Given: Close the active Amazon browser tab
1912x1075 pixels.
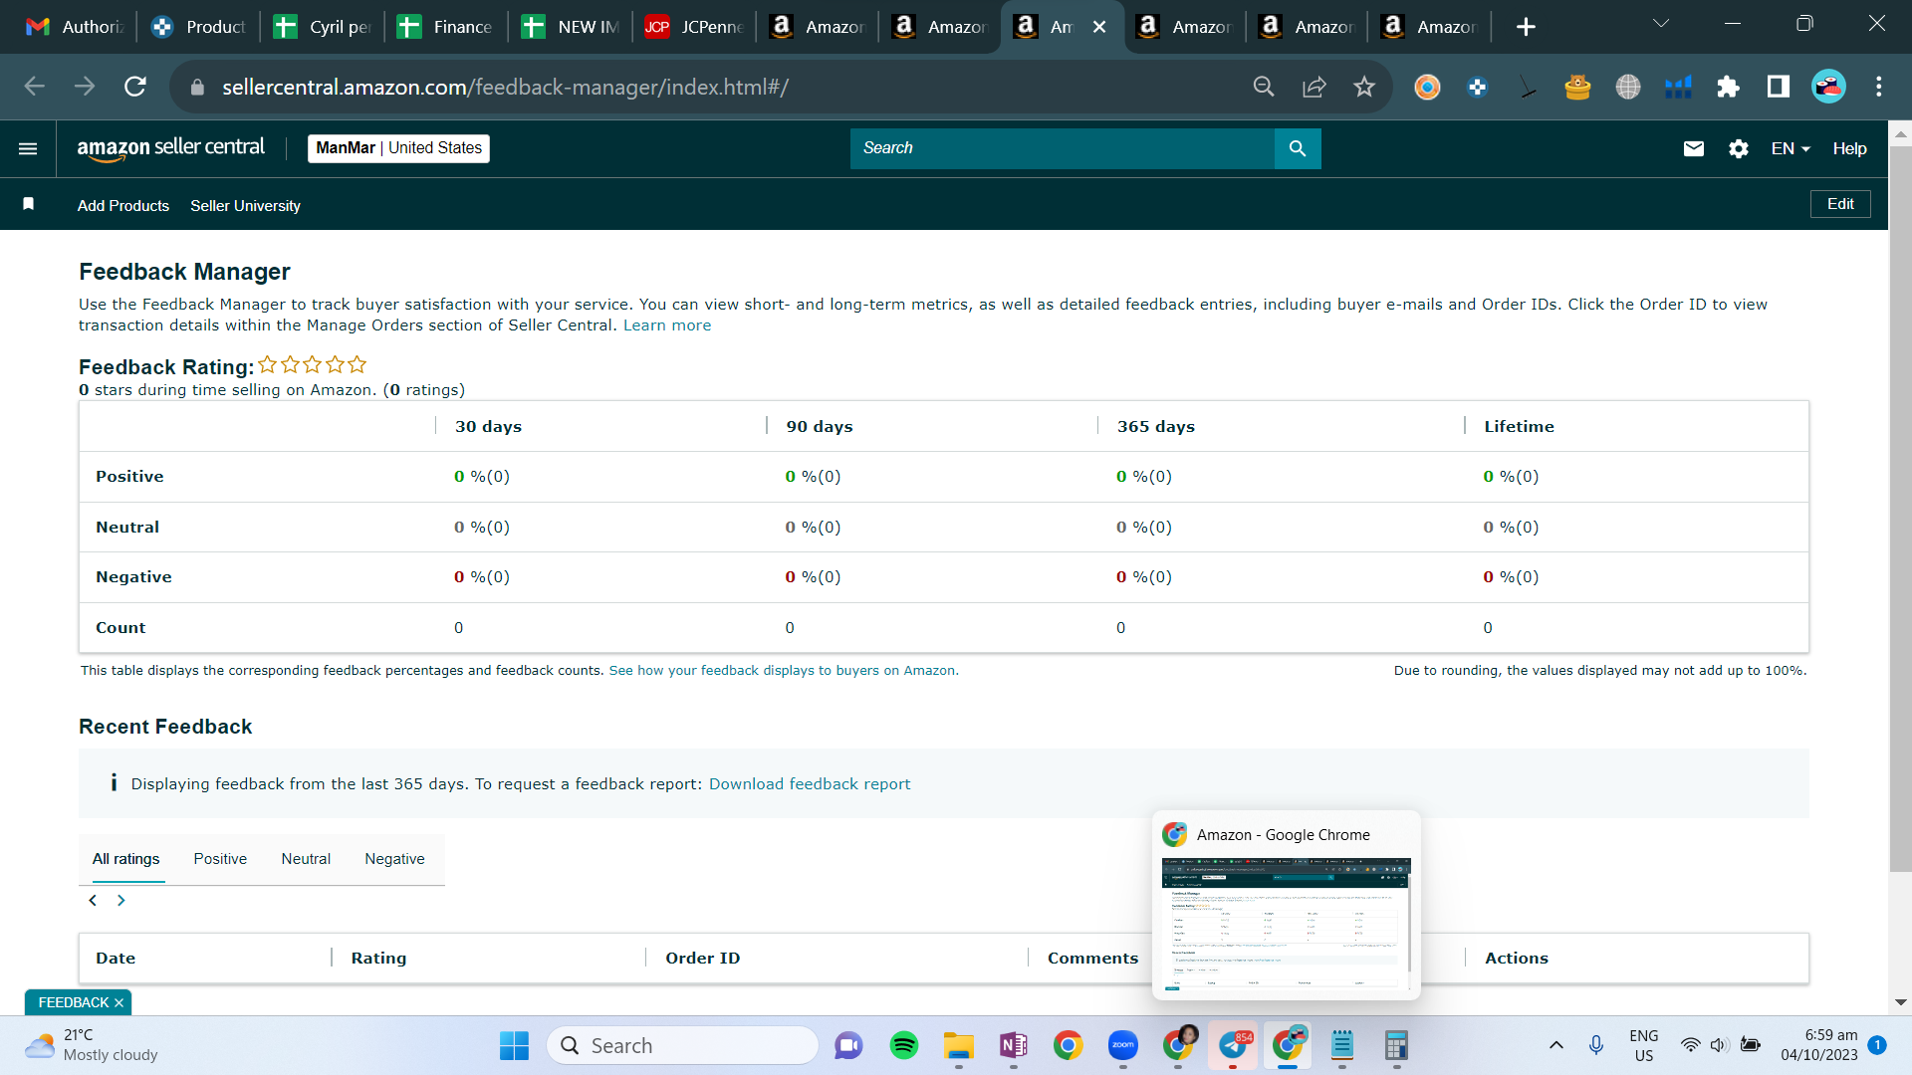Looking at the screenshot, I should [x=1099, y=27].
